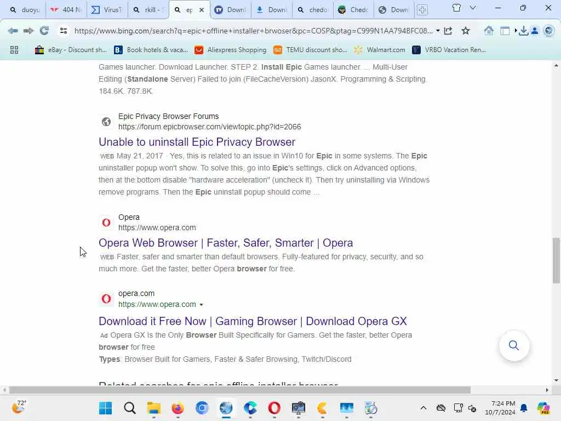
Task: Go back with the left arrow button
Action: (13, 31)
